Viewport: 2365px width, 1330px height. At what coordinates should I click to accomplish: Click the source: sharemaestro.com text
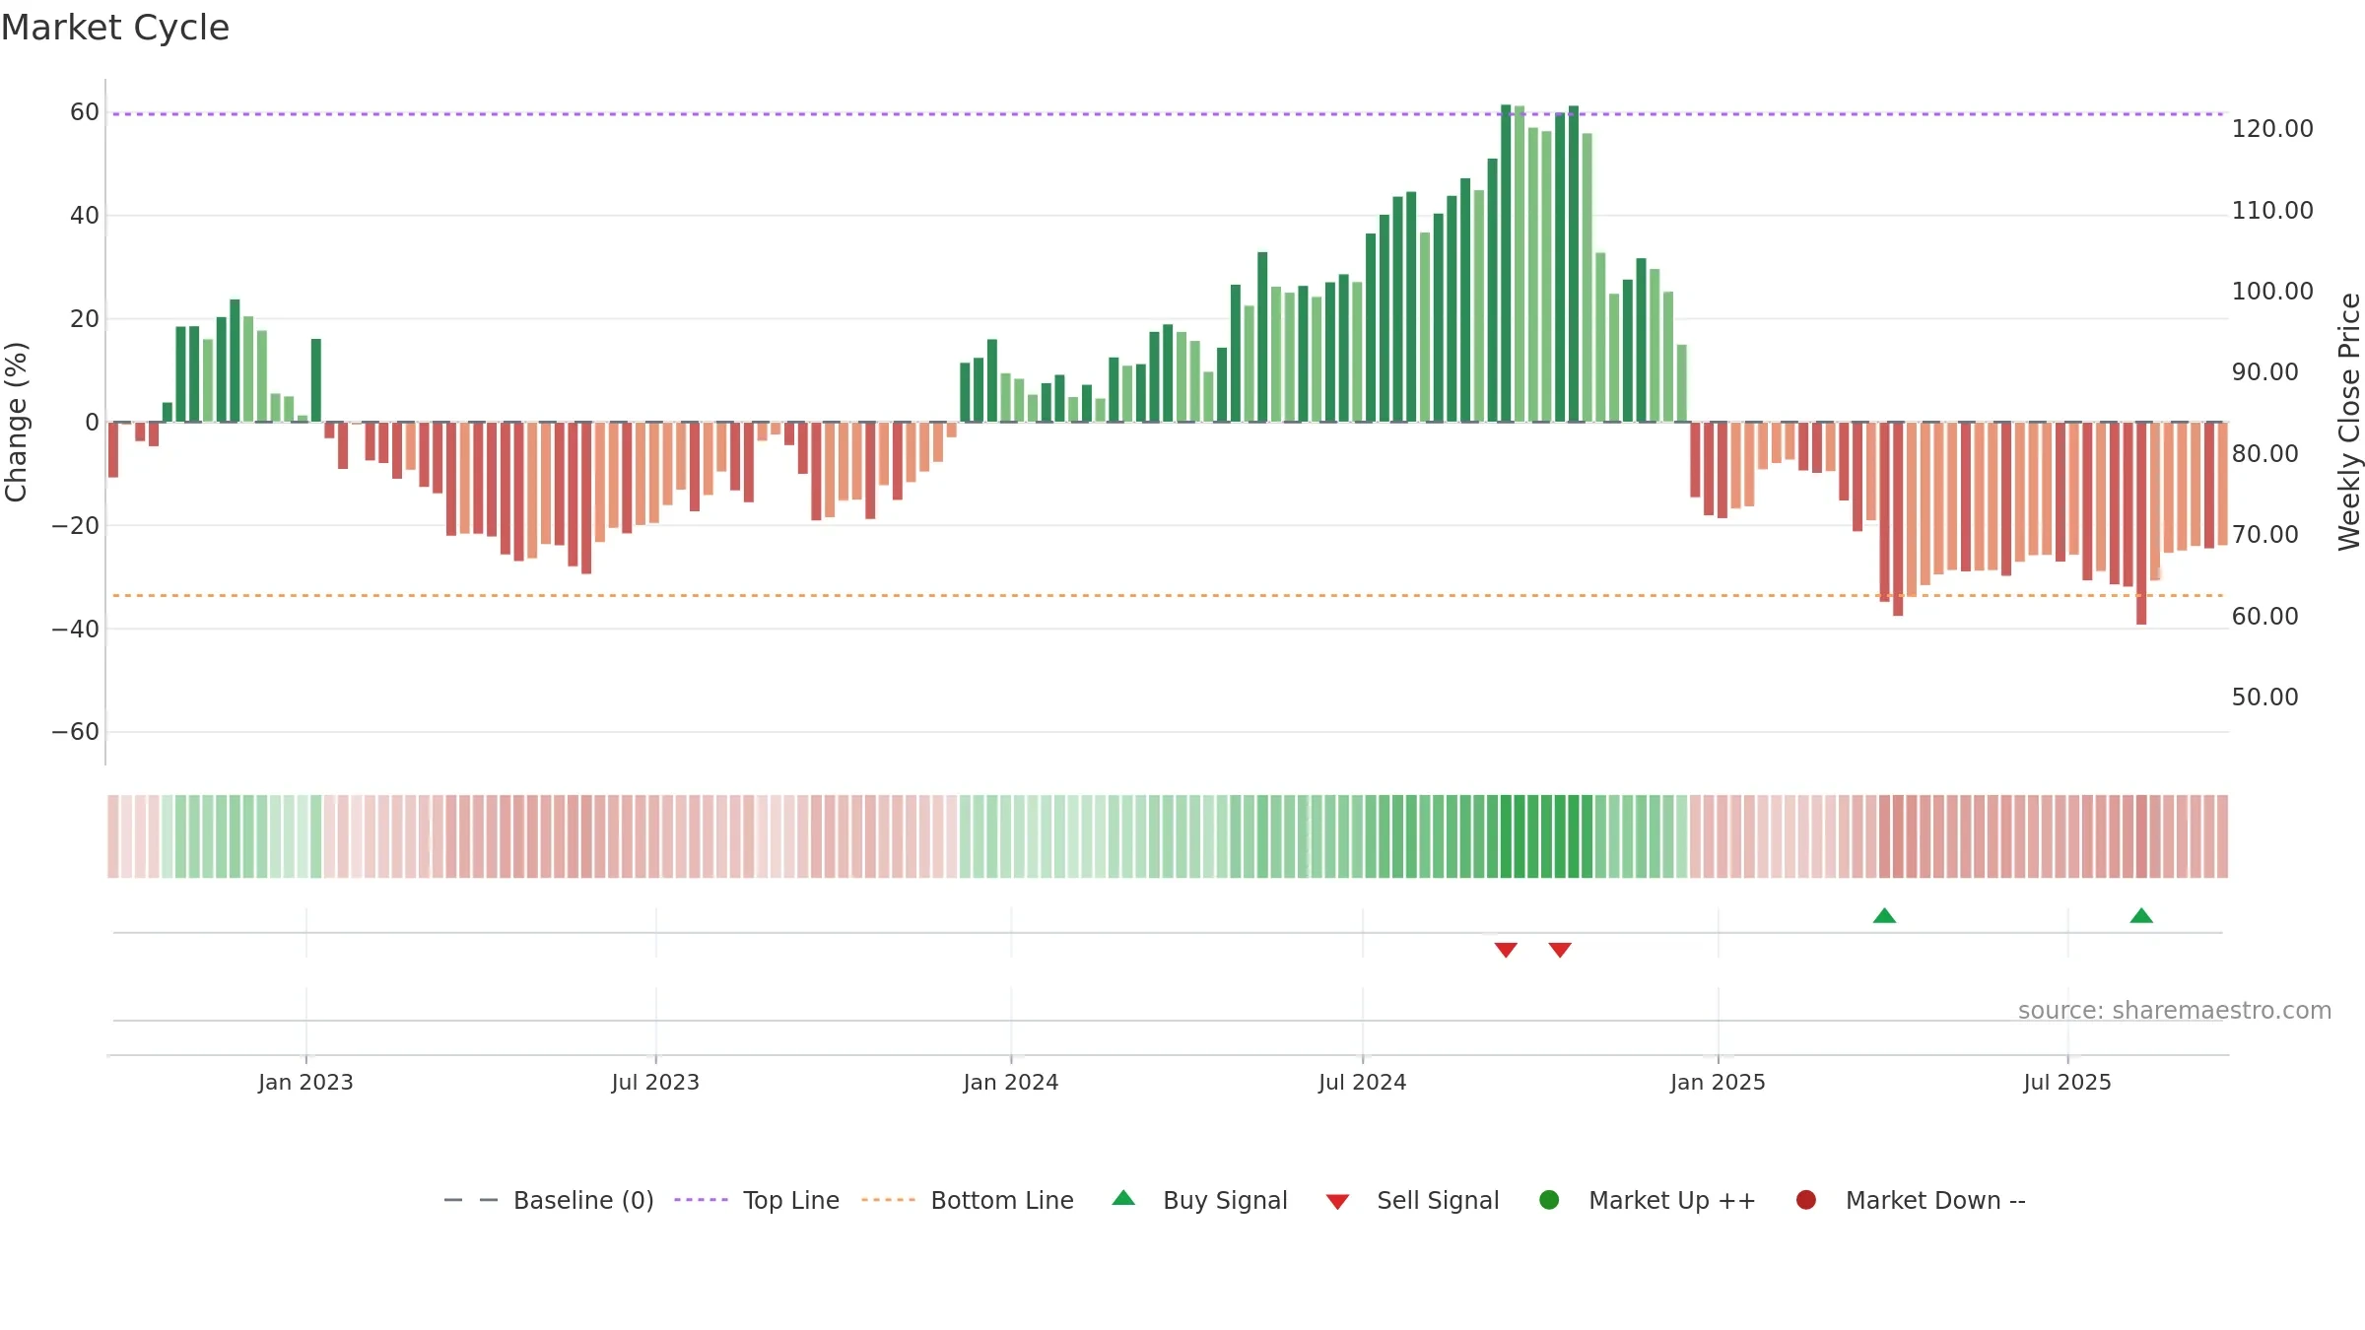tap(2175, 1010)
